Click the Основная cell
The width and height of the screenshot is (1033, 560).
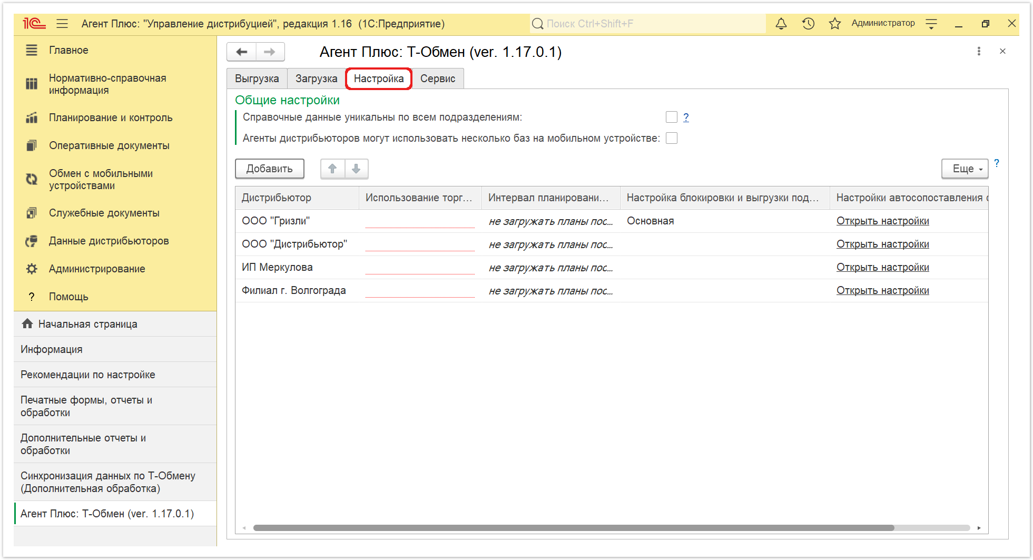tap(725, 221)
